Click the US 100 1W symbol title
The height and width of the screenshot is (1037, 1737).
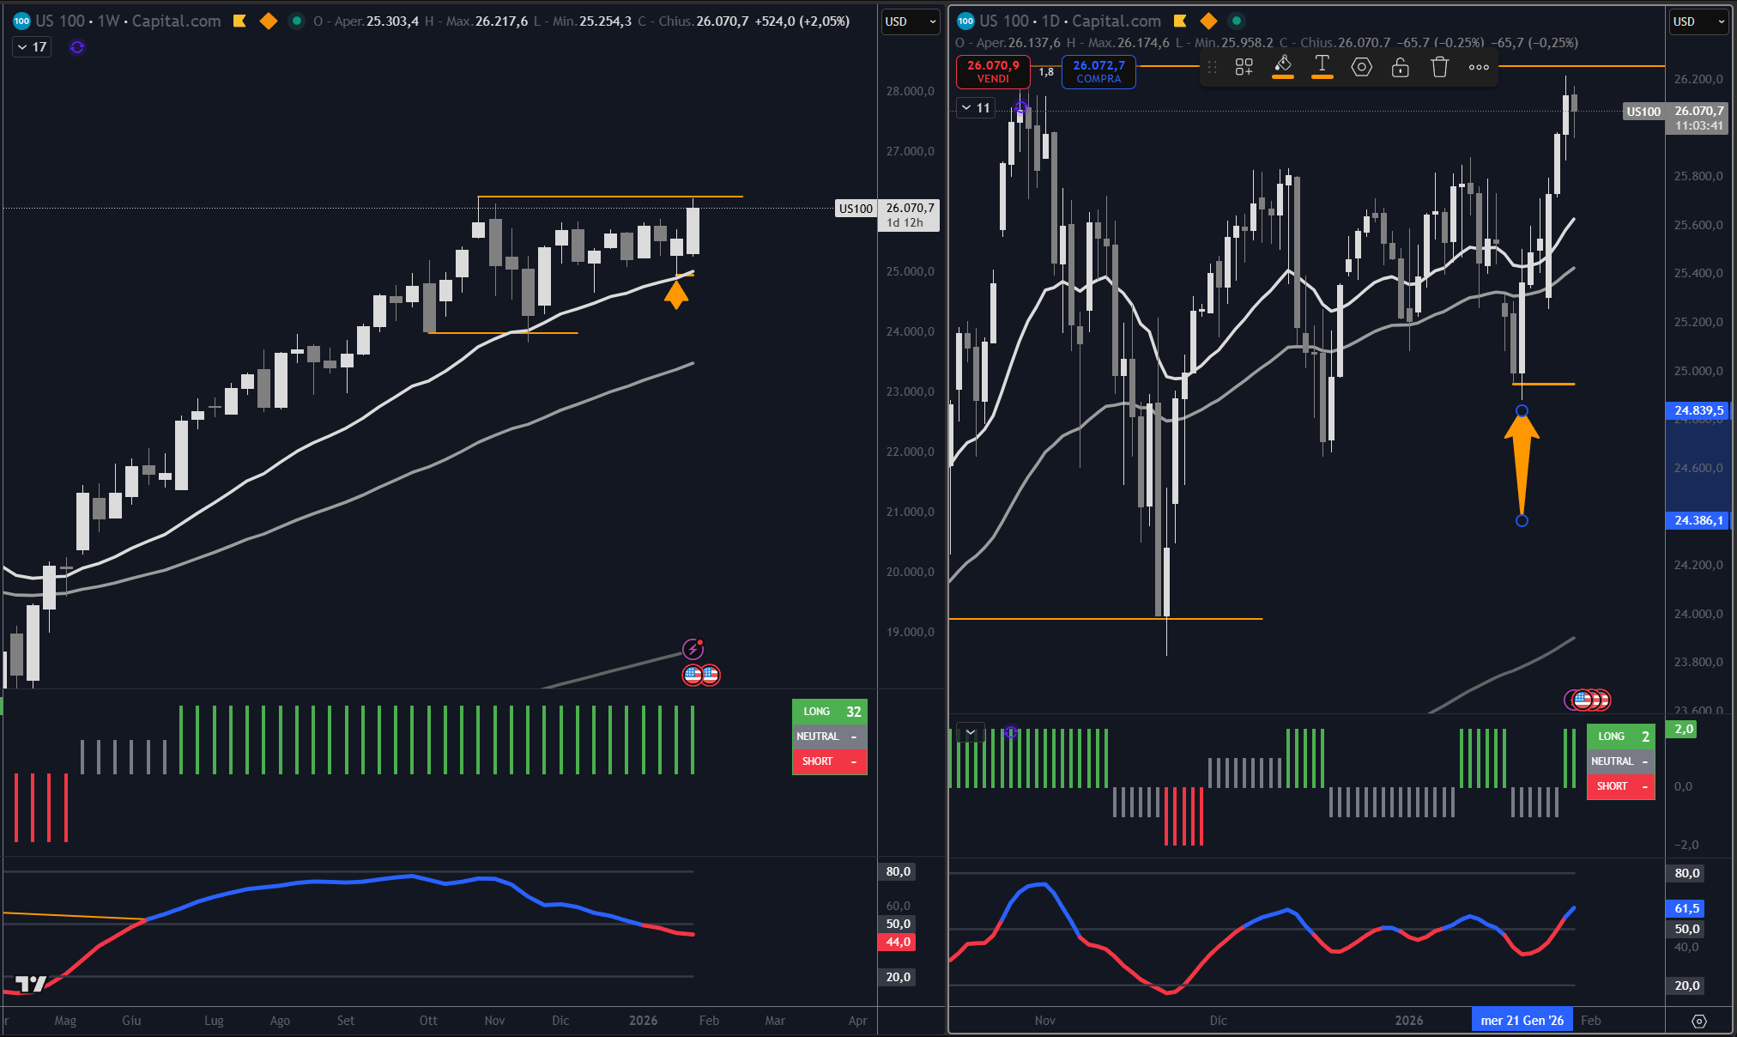pos(127,21)
